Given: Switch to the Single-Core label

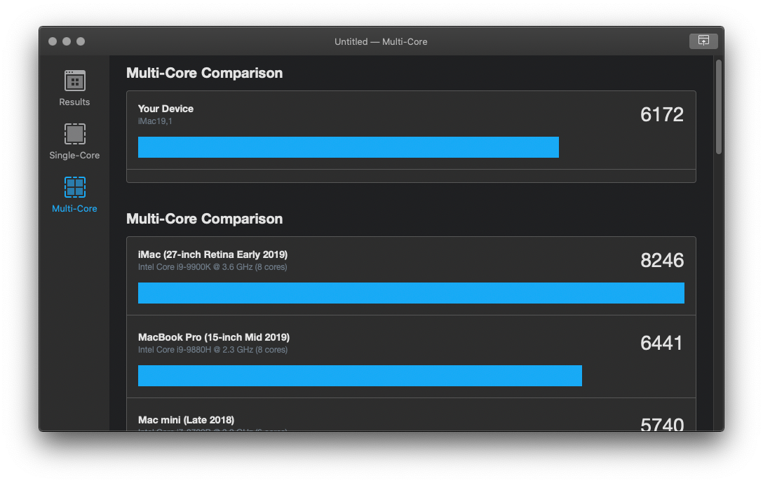Looking at the screenshot, I should 74,155.
